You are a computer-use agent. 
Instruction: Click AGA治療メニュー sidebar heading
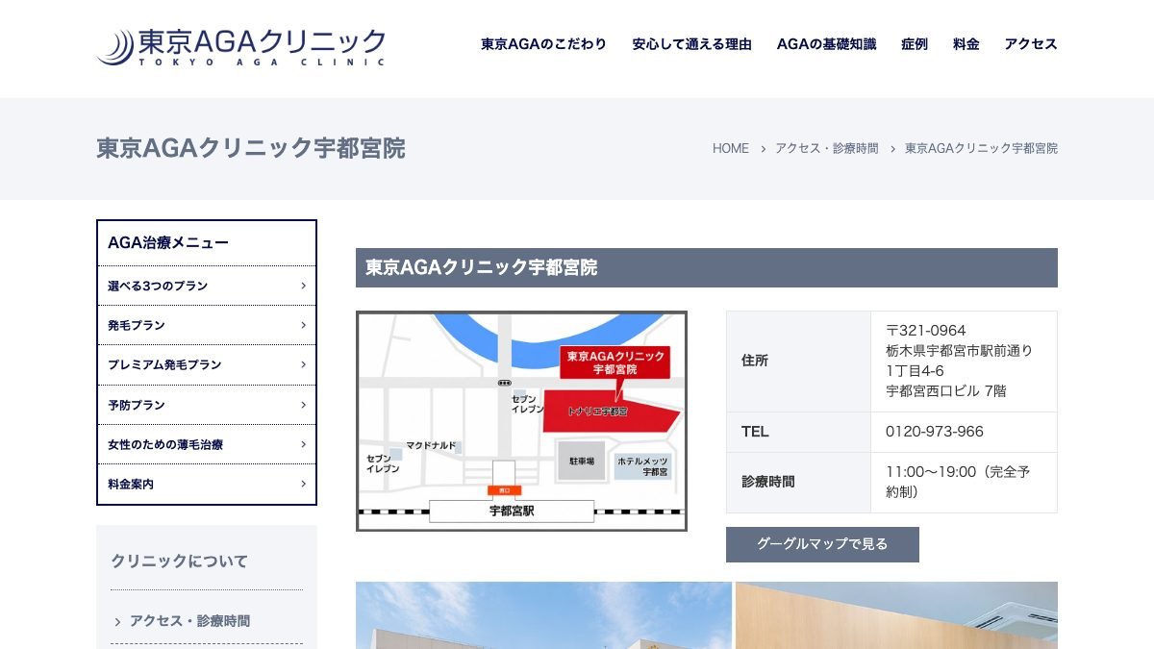click(x=168, y=243)
